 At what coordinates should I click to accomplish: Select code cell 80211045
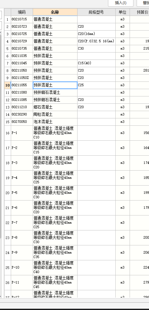click(x=22, y=63)
